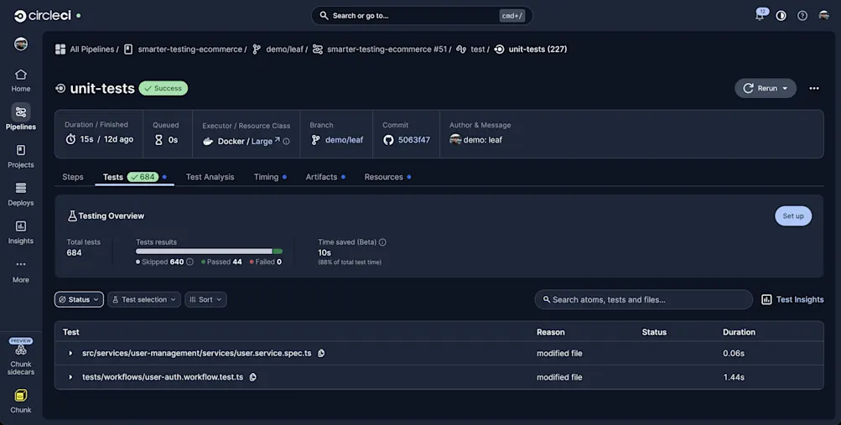The width and height of the screenshot is (841, 425).
Task: Click the Failed 0 legend entry
Action: click(x=266, y=262)
